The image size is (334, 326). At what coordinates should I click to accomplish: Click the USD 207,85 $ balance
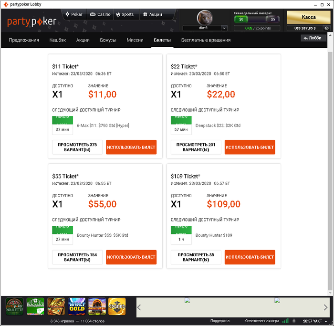point(305,28)
